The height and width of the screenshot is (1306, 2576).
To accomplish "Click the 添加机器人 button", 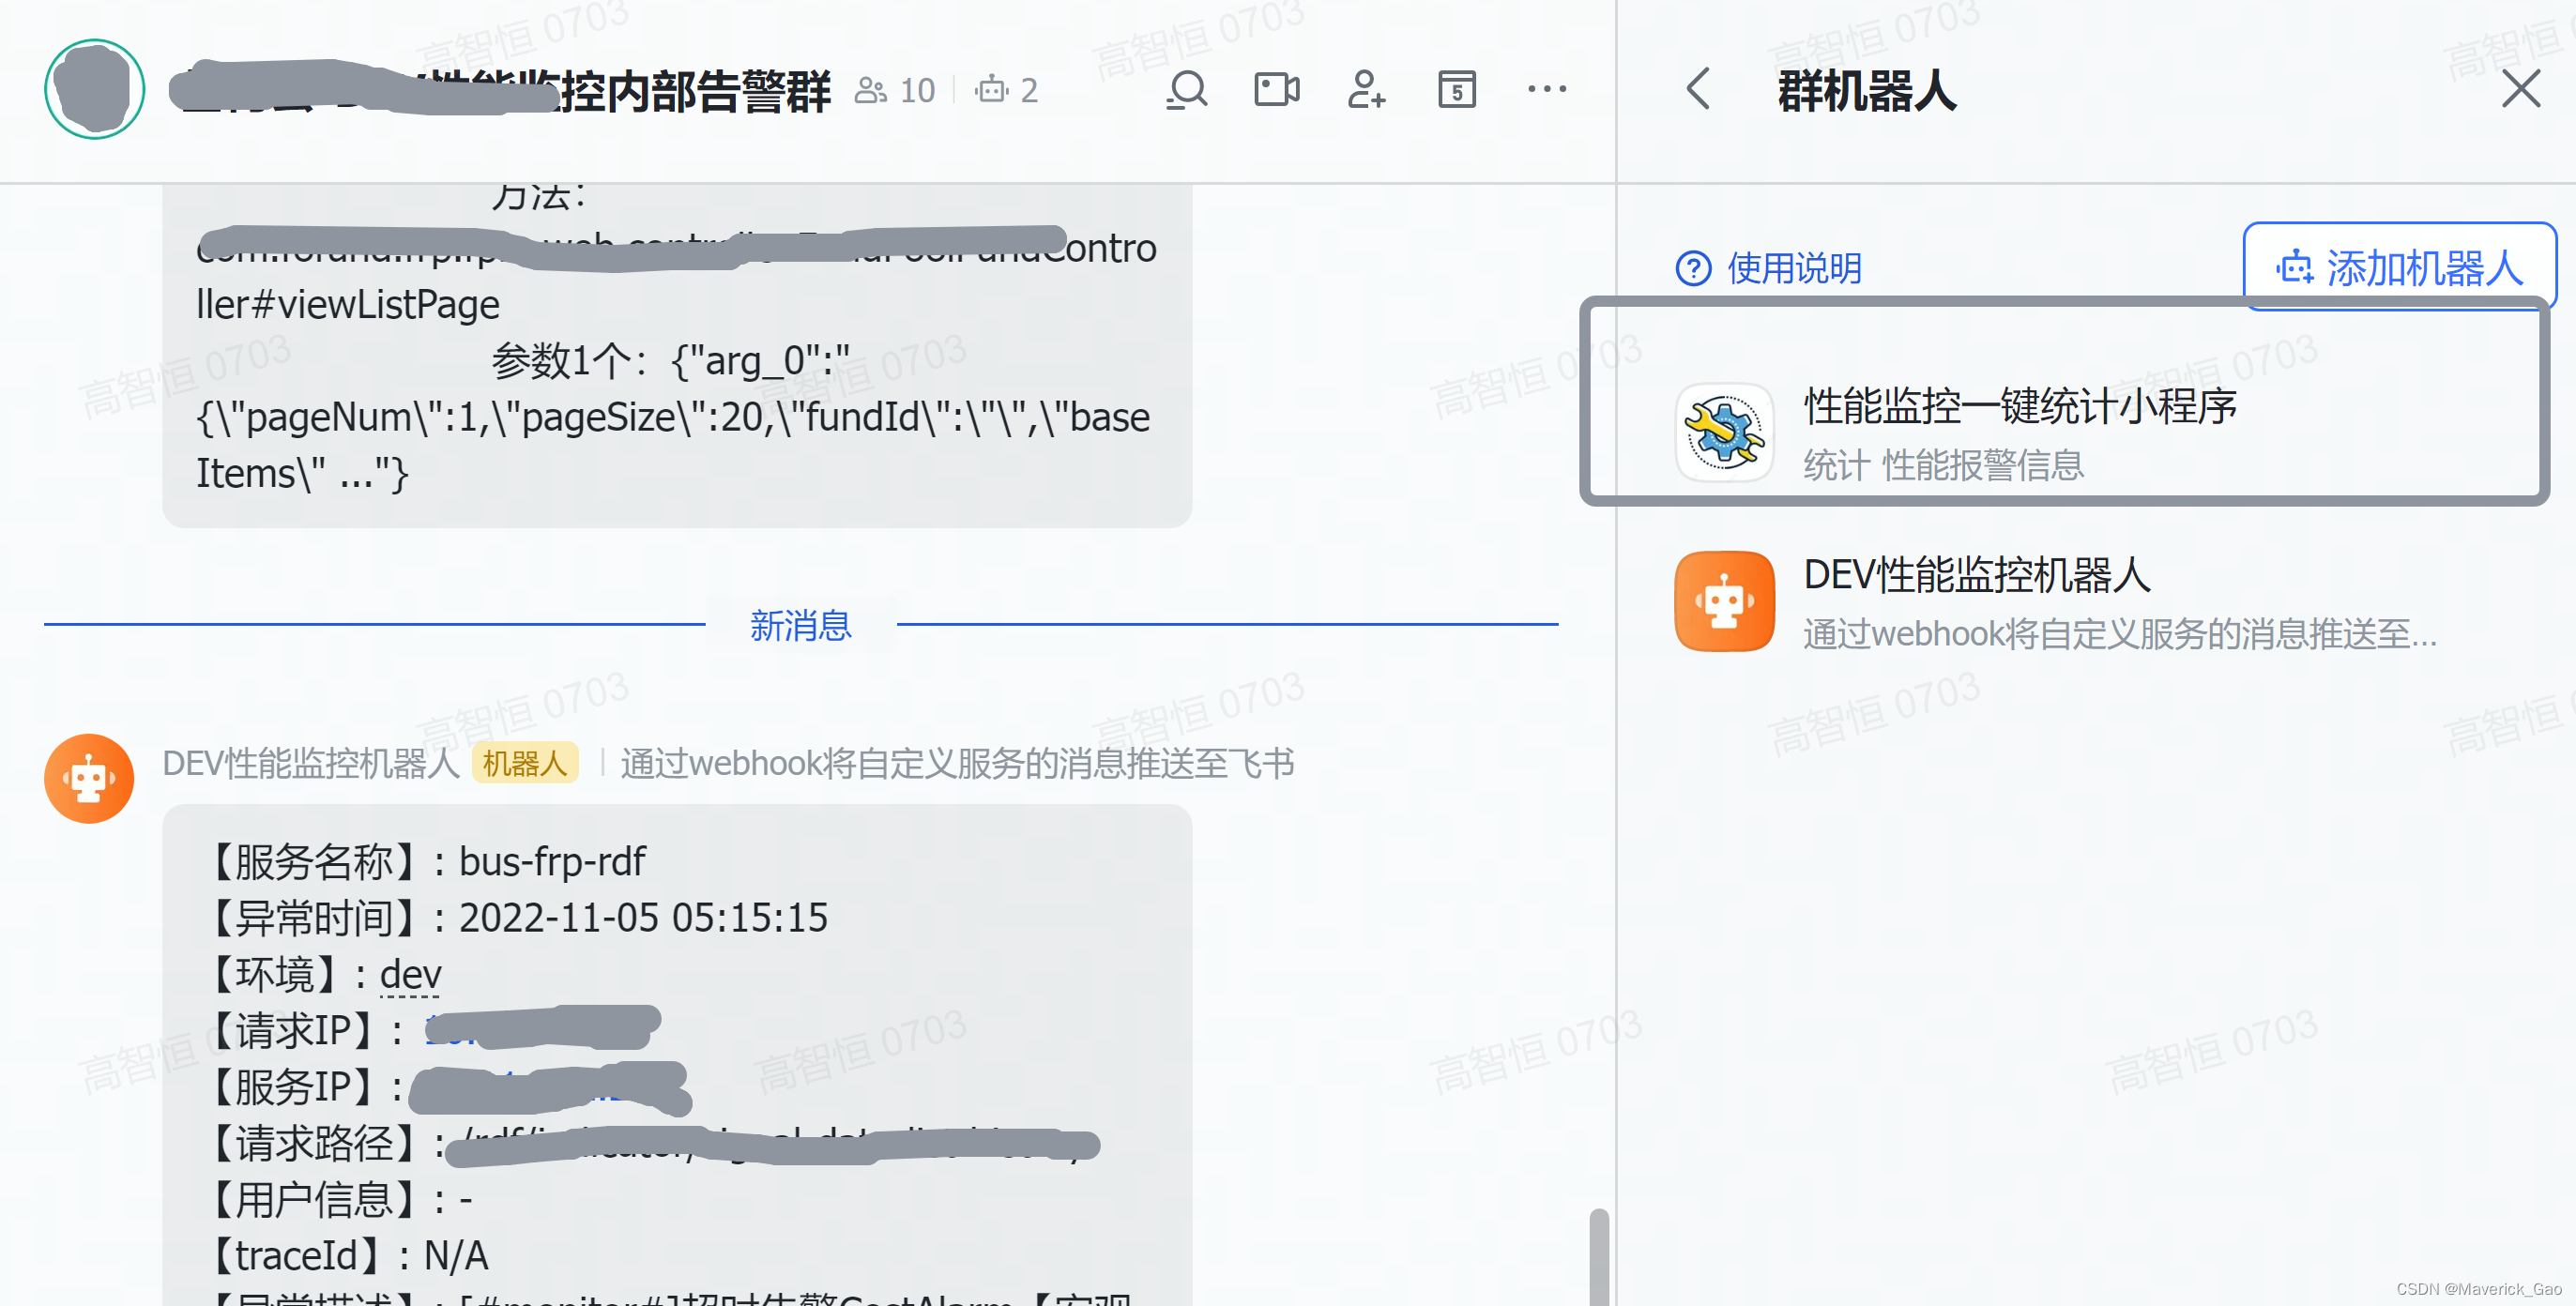I will [2399, 267].
